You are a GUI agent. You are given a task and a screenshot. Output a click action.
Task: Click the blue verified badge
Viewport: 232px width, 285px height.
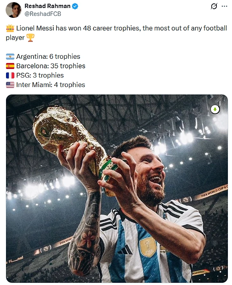click(x=76, y=6)
